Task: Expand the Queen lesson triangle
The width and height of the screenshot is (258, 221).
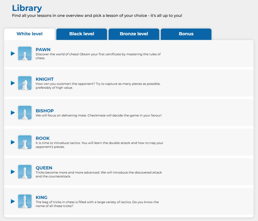Action: (x=13, y=172)
